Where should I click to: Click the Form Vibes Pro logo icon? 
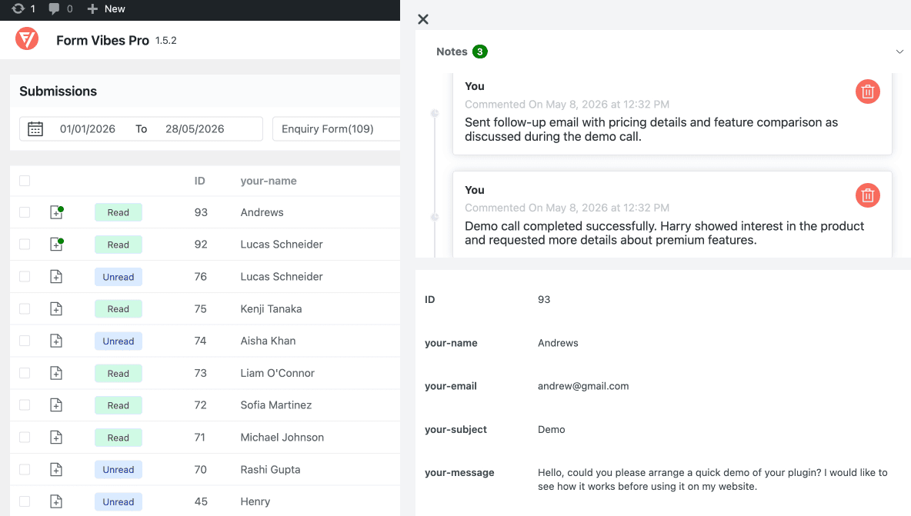point(27,39)
